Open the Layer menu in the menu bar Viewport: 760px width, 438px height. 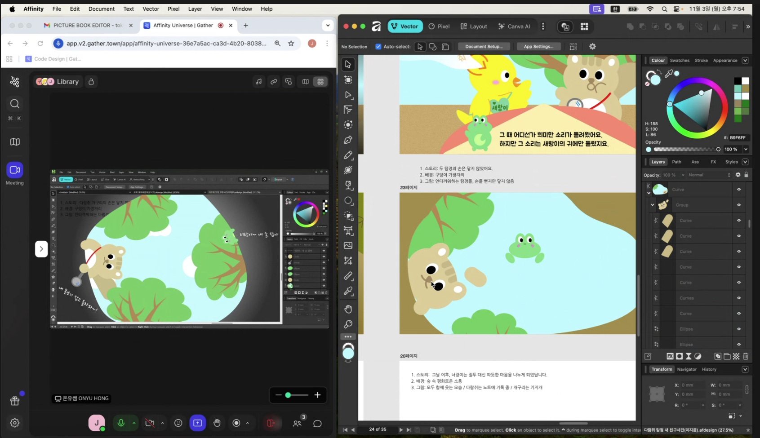pos(195,9)
